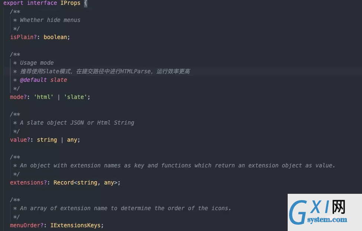The height and width of the screenshot is (231, 362).
Task: Click the comment 'Usage mode'
Action: click(x=37, y=63)
